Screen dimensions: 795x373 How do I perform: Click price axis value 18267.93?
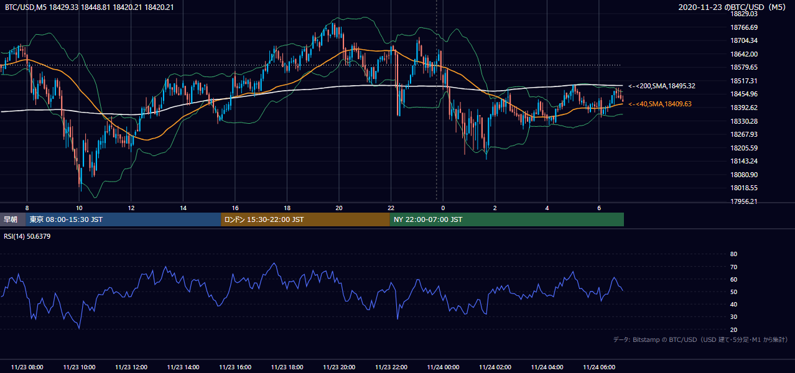744,134
